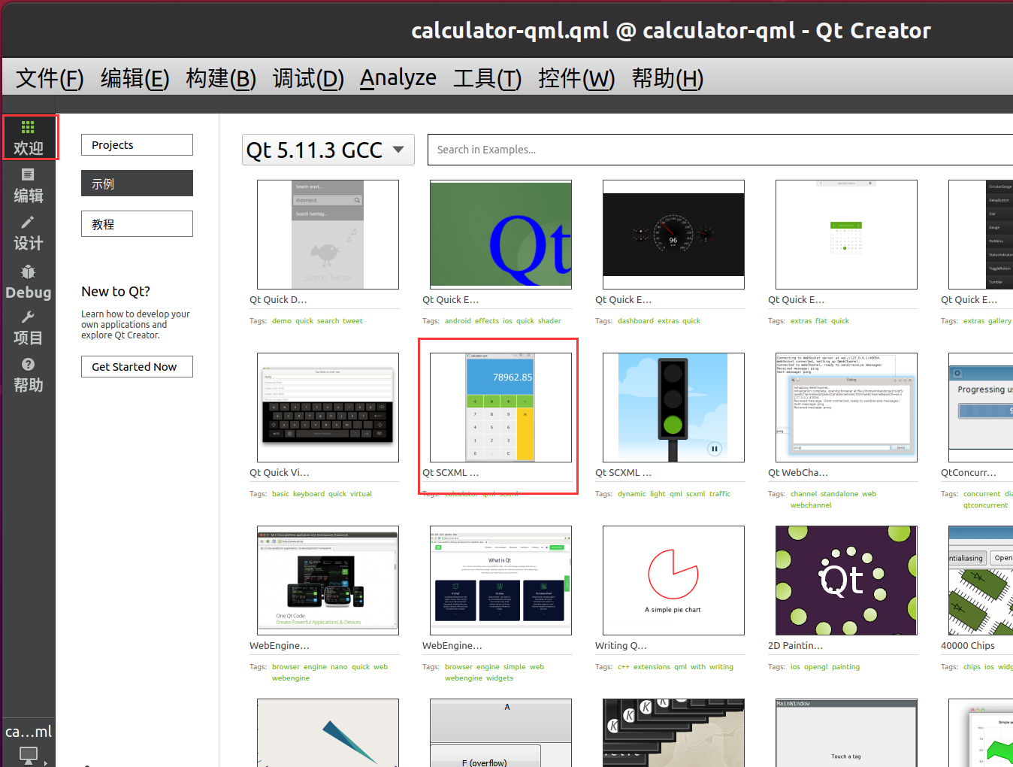Screen dimensions: 1013x767
Task: Switch to Debug mode
Action: [29, 282]
